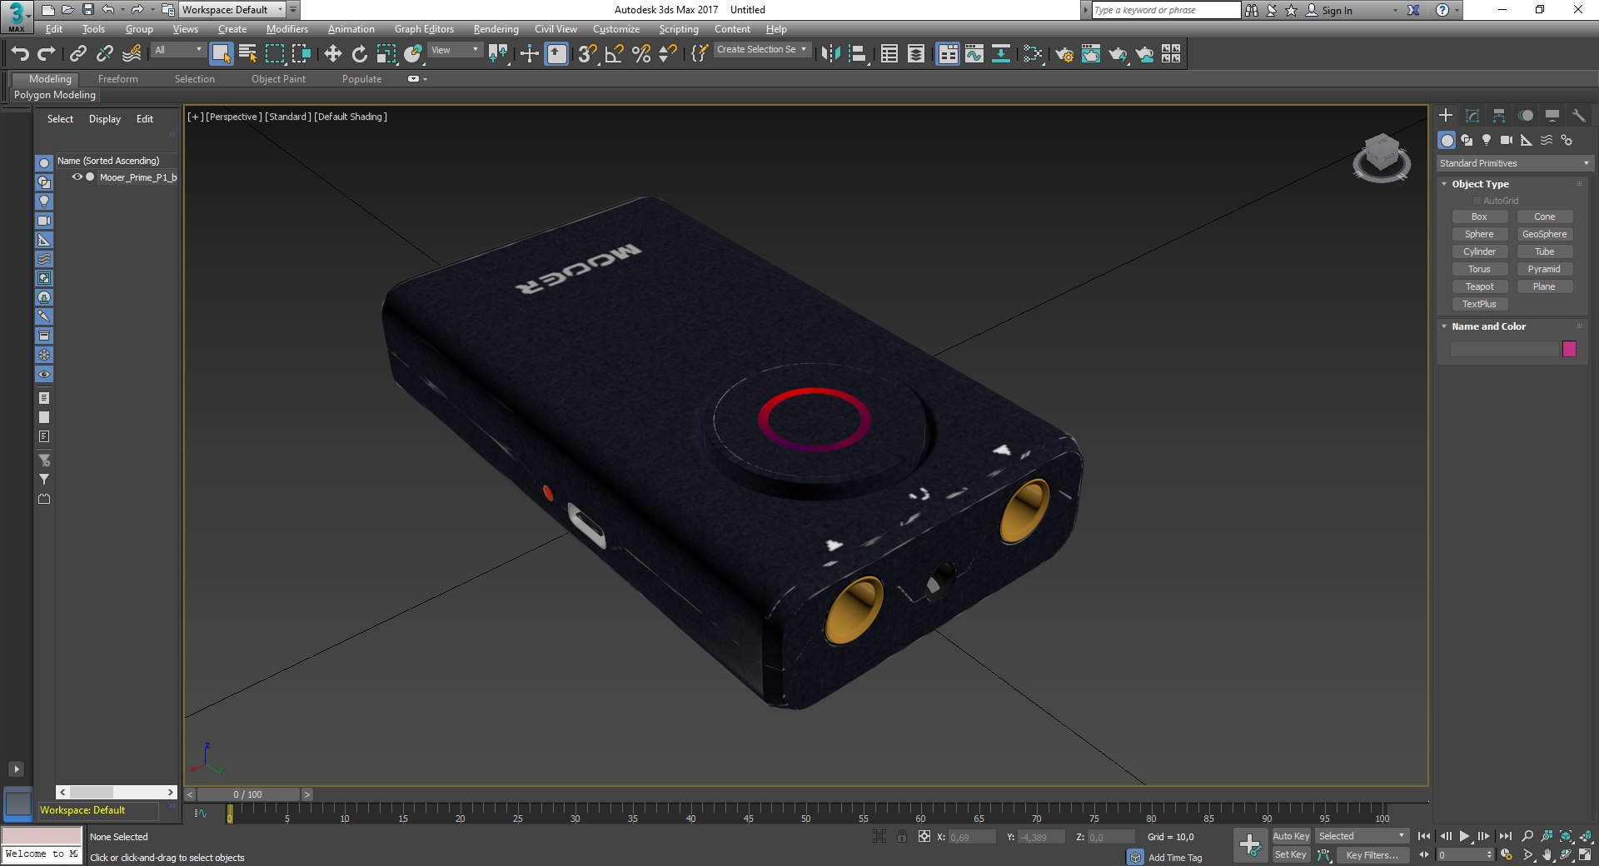This screenshot has height=866, width=1599.
Task: Activate Select and Rotate tool
Action: pyautogui.click(x=359, y=54)
